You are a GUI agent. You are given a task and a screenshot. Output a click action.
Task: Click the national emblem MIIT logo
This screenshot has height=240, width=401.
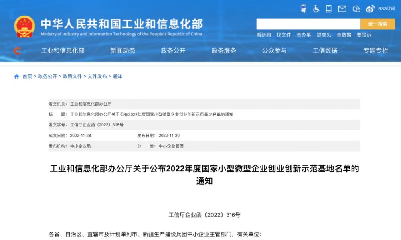click(24, 27)
